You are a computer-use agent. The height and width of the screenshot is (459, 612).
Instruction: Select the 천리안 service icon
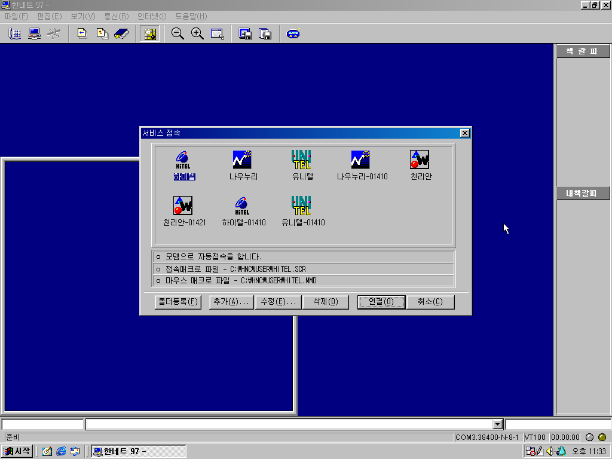point(421,166)
